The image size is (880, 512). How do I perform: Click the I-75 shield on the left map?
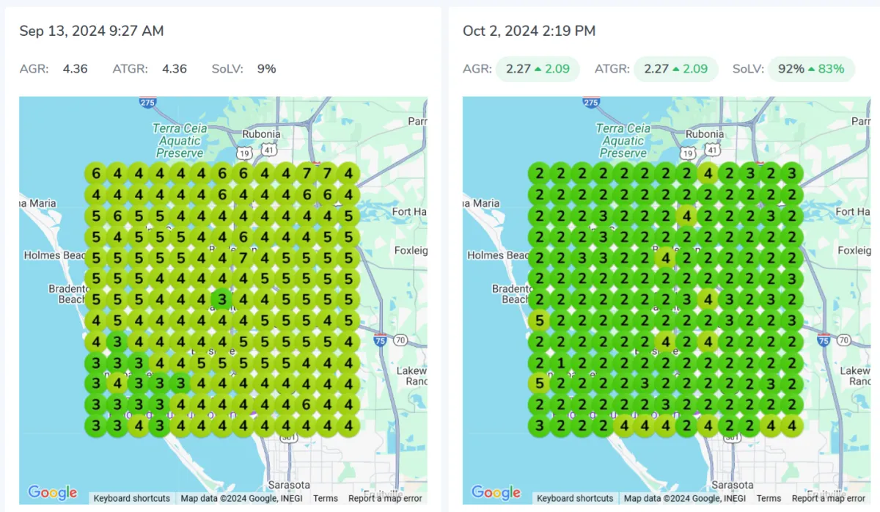click(379, 340)
